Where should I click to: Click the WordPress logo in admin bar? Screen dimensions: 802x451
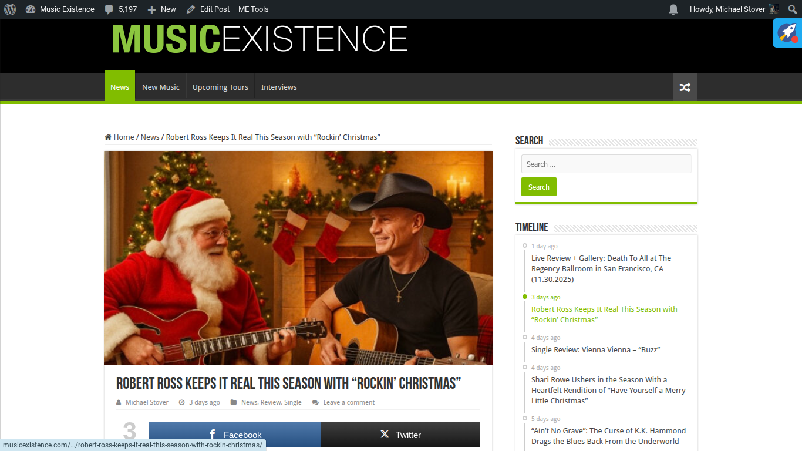tap(11, 9)
